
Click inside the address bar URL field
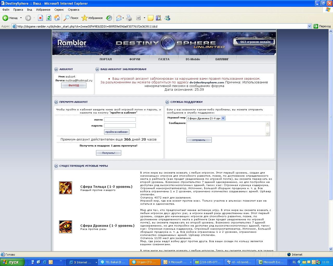point(161,26)
